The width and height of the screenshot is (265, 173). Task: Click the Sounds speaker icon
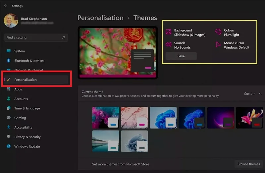[168, 44]
